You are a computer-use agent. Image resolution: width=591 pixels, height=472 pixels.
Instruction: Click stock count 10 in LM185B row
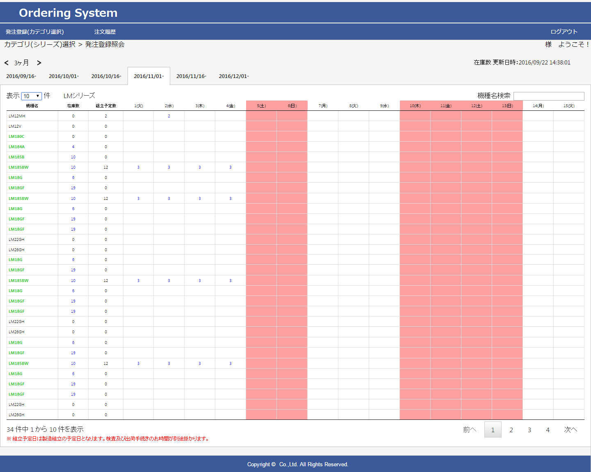tap(73, 157)
